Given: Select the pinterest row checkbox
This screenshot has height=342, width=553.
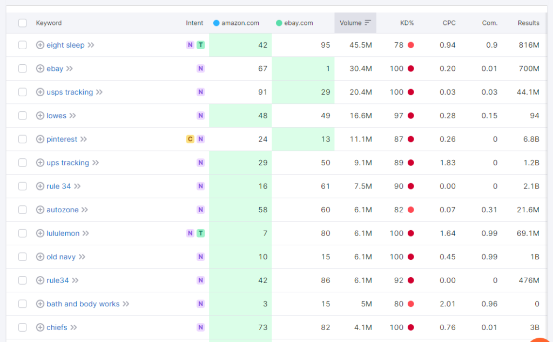Looking at the screenshot, I should click(23, 139).
